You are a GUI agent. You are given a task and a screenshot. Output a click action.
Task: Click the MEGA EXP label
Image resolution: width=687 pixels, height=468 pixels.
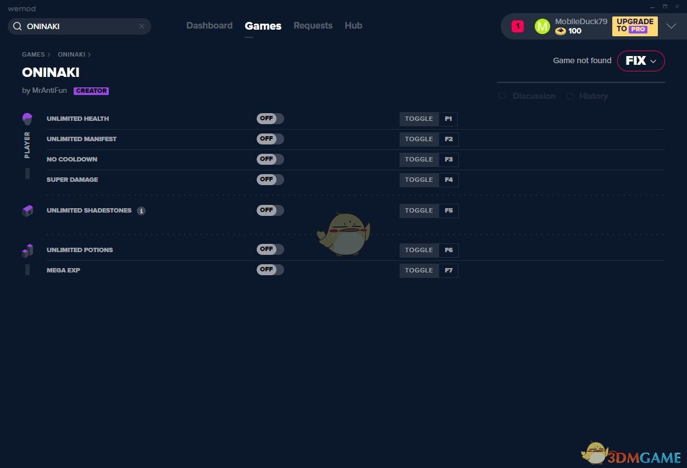coord(63,270)
